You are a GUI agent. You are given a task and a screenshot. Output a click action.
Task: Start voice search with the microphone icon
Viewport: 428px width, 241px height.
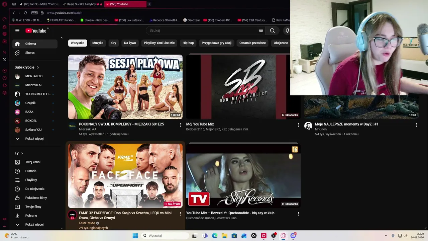[x=287, y=30]
